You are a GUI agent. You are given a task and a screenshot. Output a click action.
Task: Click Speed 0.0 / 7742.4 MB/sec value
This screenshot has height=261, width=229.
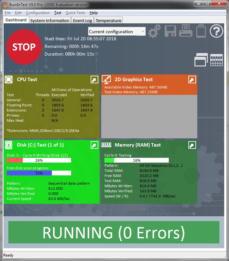coord(158,196)
